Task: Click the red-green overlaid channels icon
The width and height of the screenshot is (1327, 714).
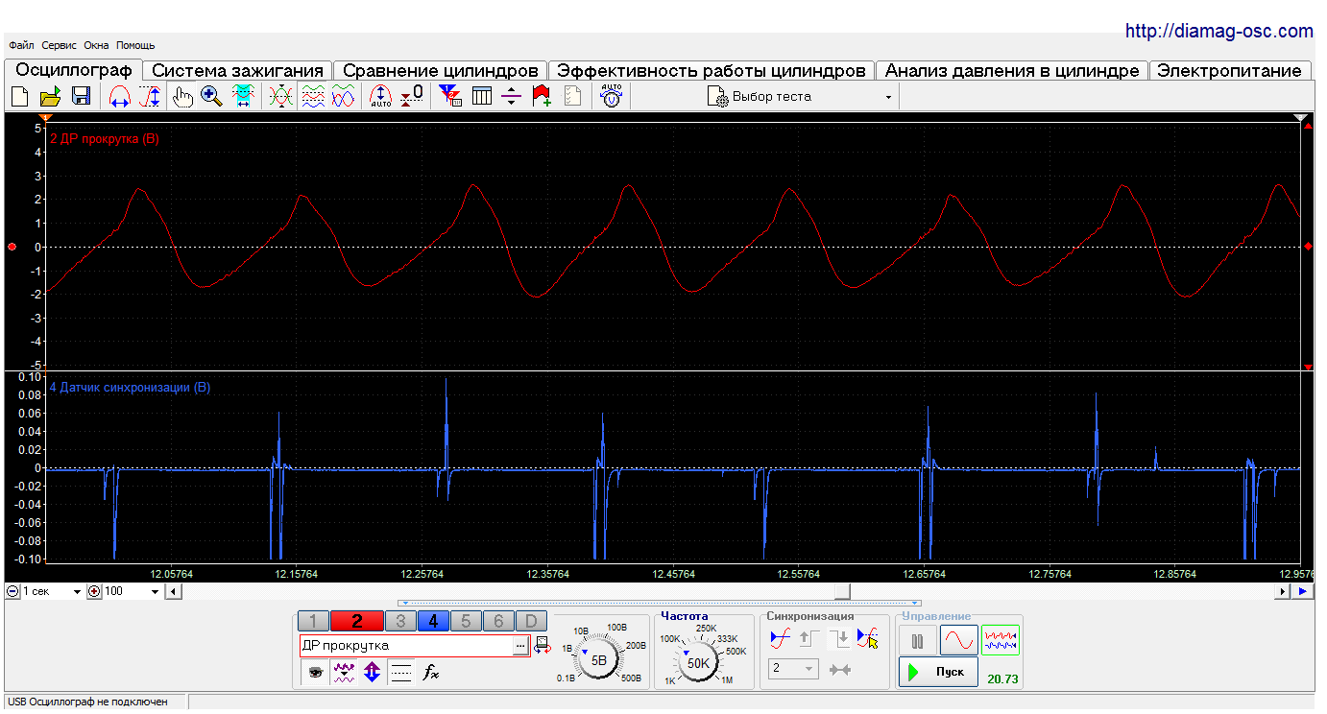Action: tap(281, 96)
